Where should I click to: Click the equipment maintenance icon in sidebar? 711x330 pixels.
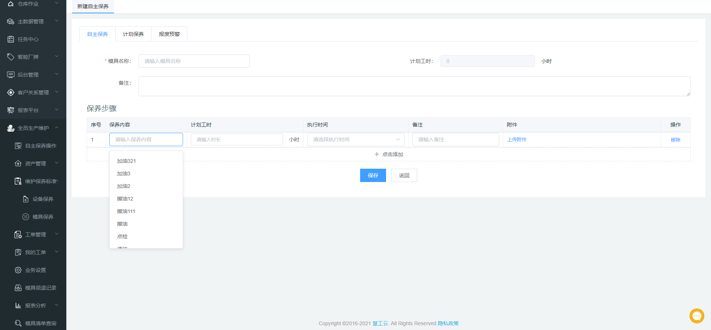point(26,199)
